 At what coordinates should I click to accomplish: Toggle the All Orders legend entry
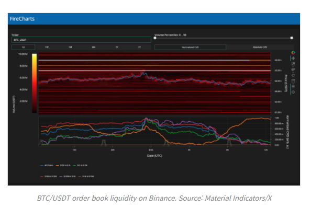point(47,165)
